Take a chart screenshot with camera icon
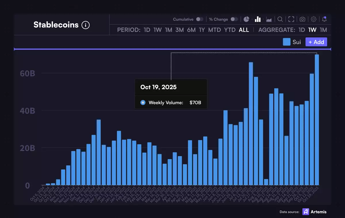This screenshot has width=345, height=218. pos(302,19)
